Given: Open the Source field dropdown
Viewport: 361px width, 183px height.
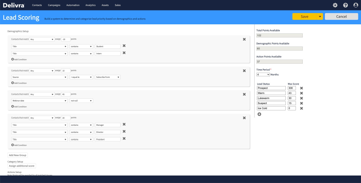Looking at the screenshot, I should click(39, 77).
